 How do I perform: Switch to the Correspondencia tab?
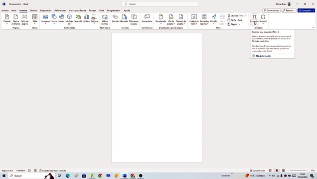click(x=77, y=10)
